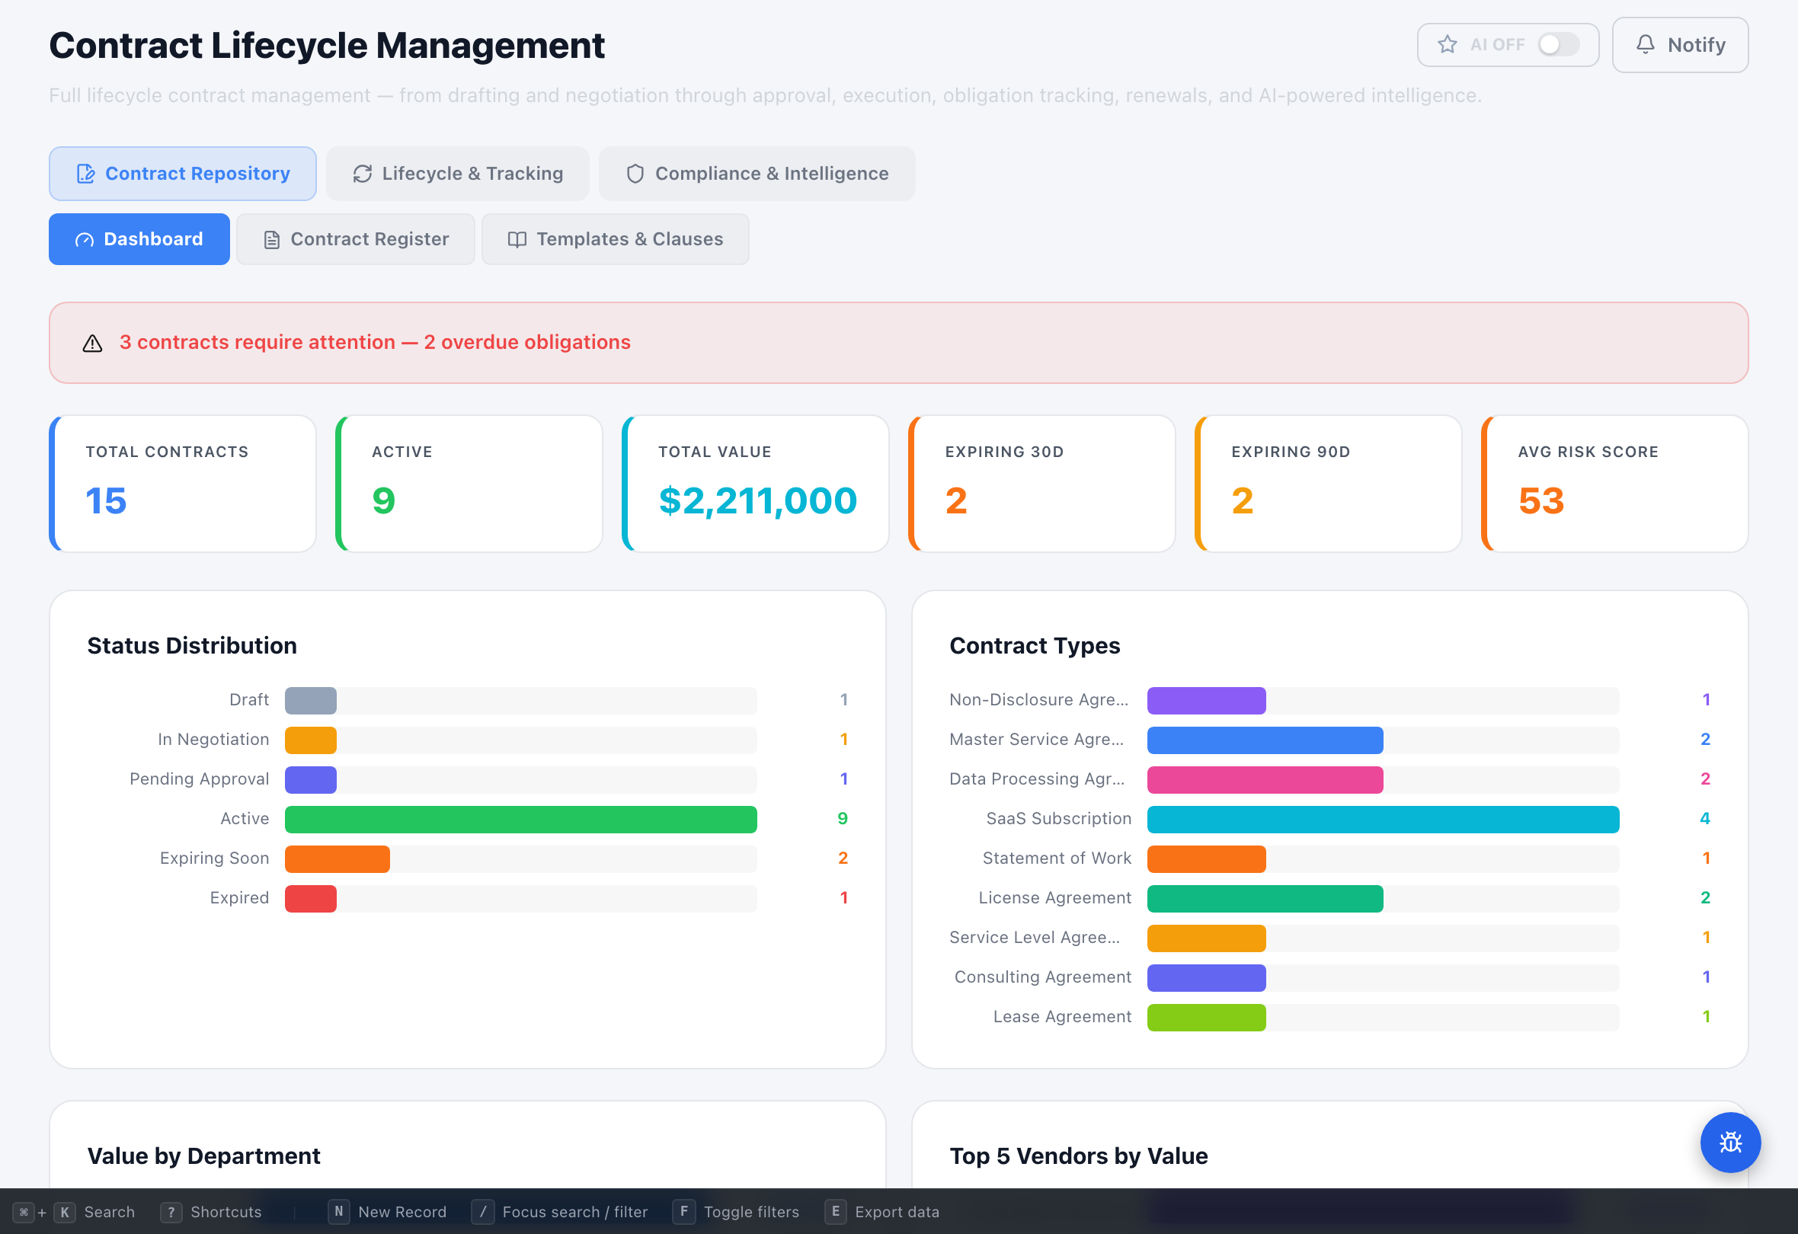Viewport: 1798px width, 1234px height.
Task: Click the Contract Repository document icon
Action: pos(85,174)
